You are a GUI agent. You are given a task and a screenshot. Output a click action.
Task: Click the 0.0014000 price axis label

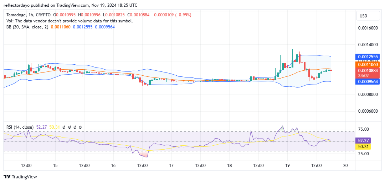coord(368,44)
